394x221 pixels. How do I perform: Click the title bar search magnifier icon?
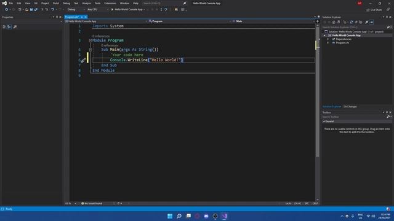(185, 3)
